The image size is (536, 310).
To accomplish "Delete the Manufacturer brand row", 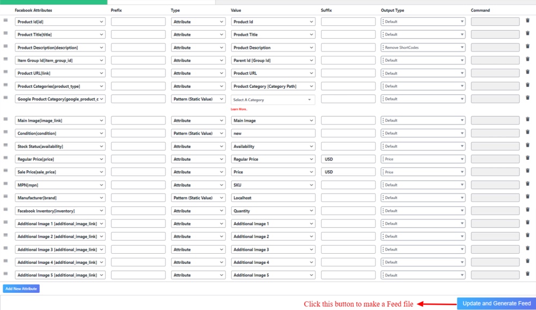I will (527, 197).
